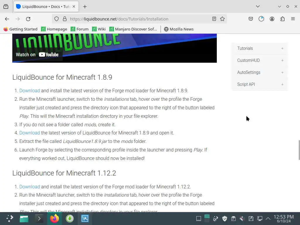The width and height of the screenshot is (300, 225).
Task: Reload the current page
Action: (x=28, y=19)
